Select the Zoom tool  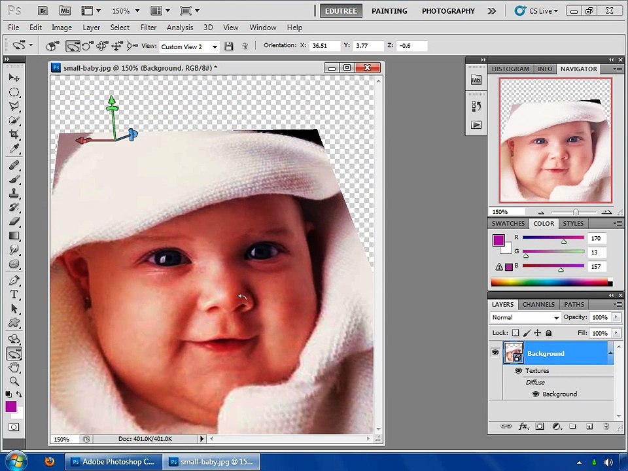pyautogui.click(x=14, y=381)
